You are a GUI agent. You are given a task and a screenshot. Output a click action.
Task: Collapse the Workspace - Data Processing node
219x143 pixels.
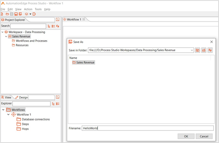pos(3,32)
